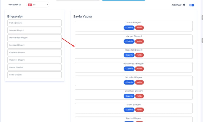The width and height of the screenshot is (203, 122).
Task: Toggle the Aktif/Pasif switch
Action: point(191,5)
